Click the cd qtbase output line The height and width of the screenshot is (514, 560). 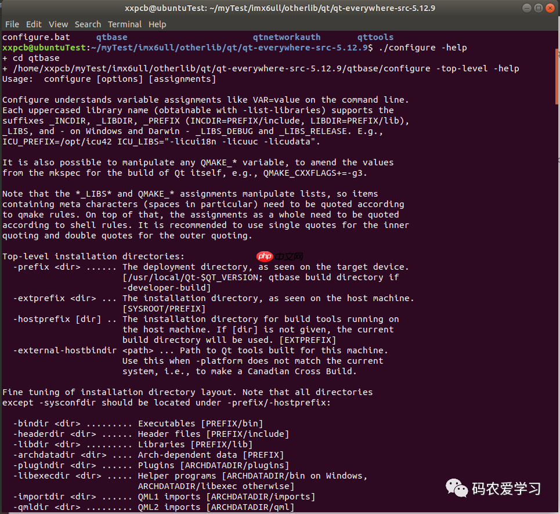pyautogui.click(x=28, y=57)
